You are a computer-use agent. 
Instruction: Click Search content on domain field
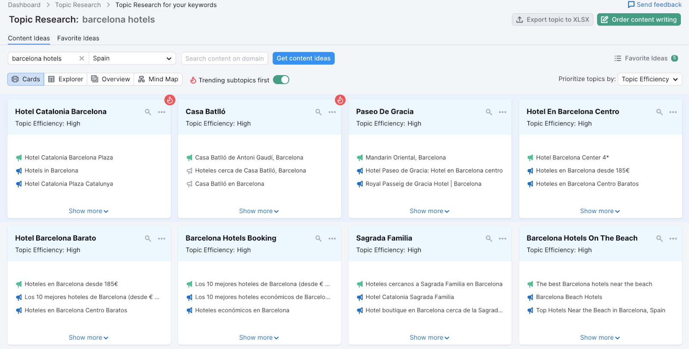(224, 58)
